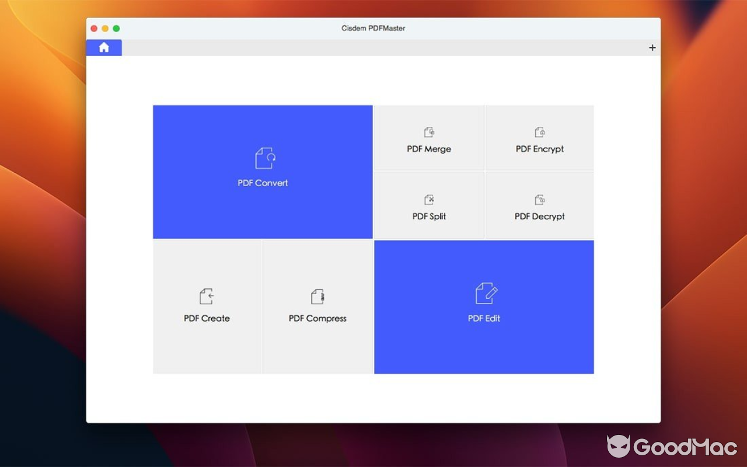Click the PDF Encrypt lock icon
The image size is (747, 467).
pos(539,132)
